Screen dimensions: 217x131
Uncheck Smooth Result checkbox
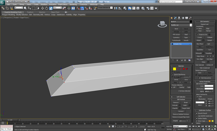tap(197, 113)
